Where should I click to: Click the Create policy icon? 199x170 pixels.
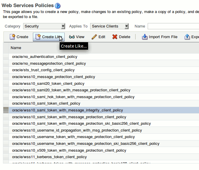click(12, 37)
